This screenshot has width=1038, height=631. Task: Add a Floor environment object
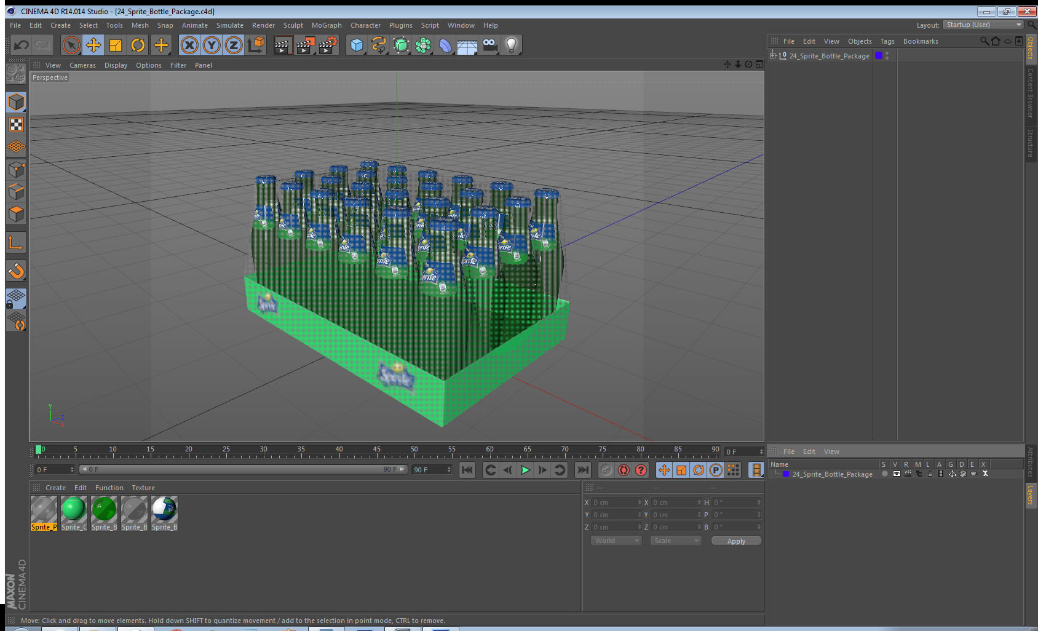(467, 45)
